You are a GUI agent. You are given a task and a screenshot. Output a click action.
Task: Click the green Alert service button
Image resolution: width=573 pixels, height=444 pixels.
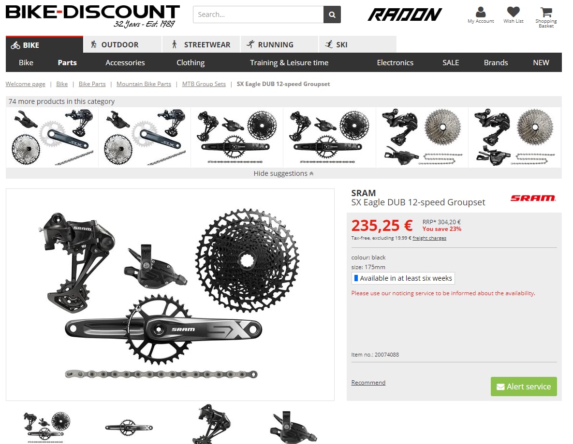click(x=524, y=387)
